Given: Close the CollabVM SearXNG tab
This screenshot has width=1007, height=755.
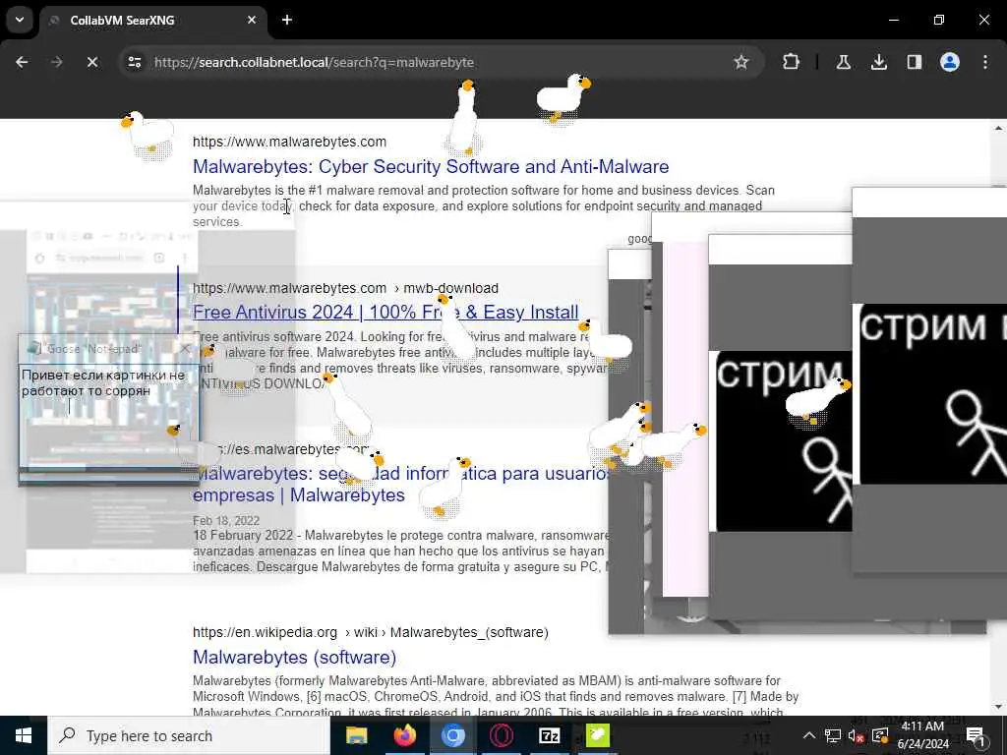Looking at the screenshot, I should coord(252,20).
